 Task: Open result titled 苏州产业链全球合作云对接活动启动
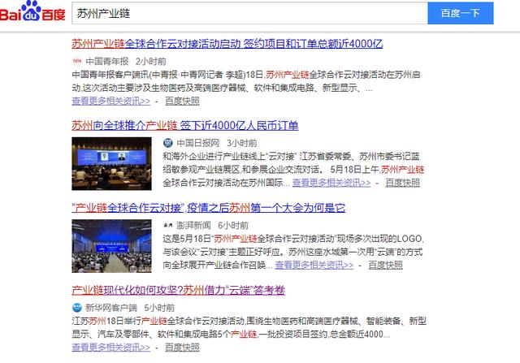[227, 44]
